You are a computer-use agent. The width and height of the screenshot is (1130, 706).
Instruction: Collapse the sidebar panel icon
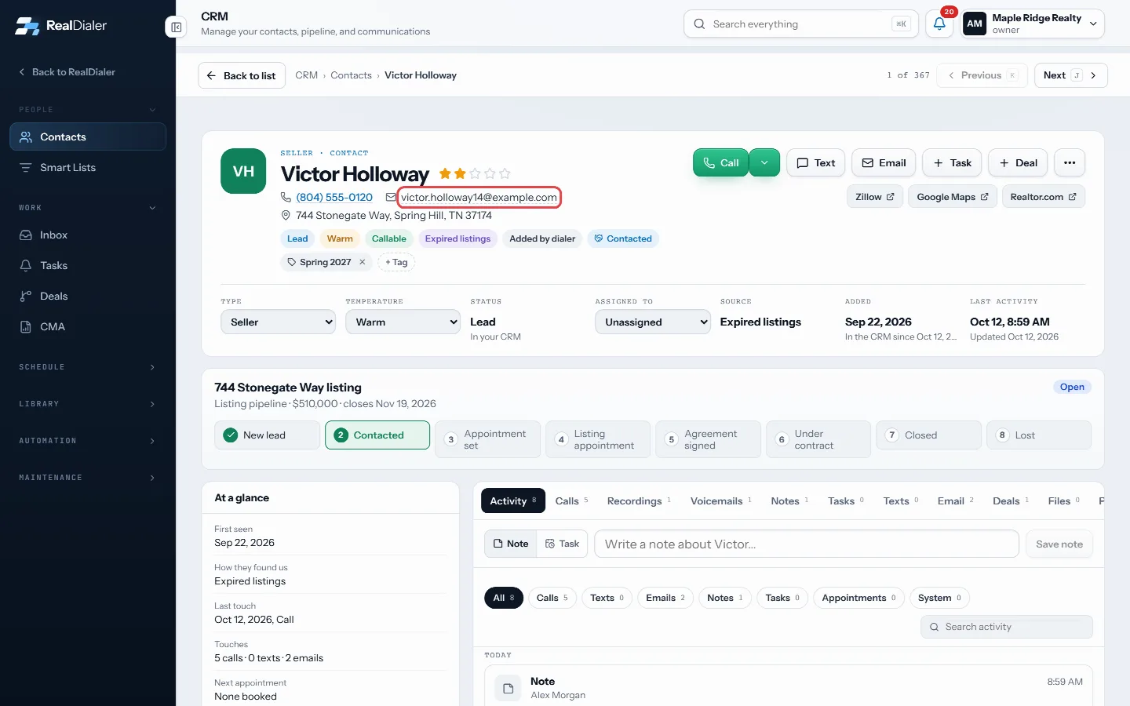176,27
